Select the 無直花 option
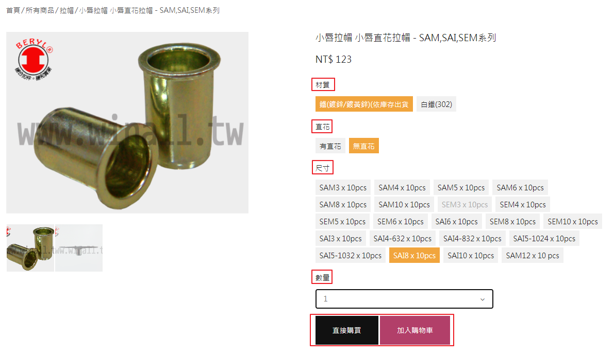The image size is (614, 356). click(363, 146)
